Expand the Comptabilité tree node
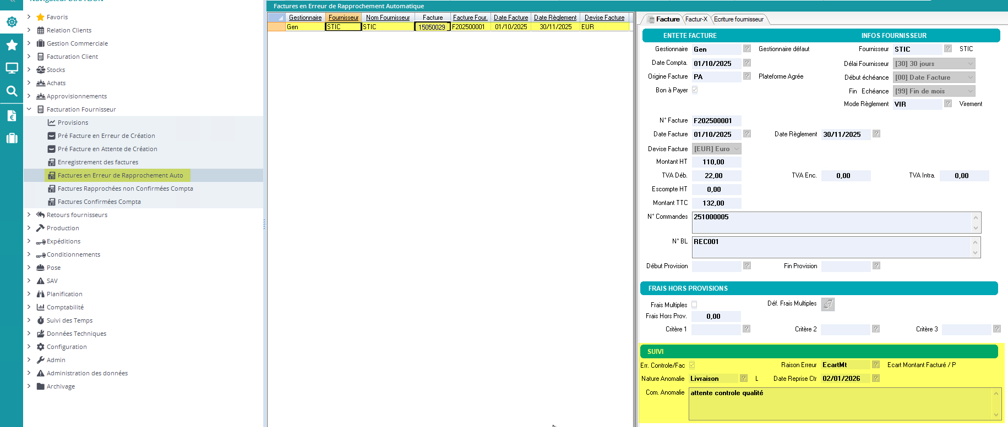The height and width of the screenshot is (427, 1008). pyautogui.click(x=29, y=307)
